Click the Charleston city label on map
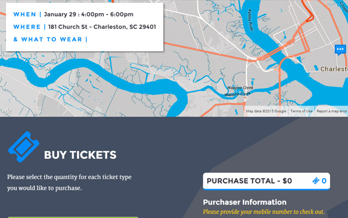 pos(334,69)
